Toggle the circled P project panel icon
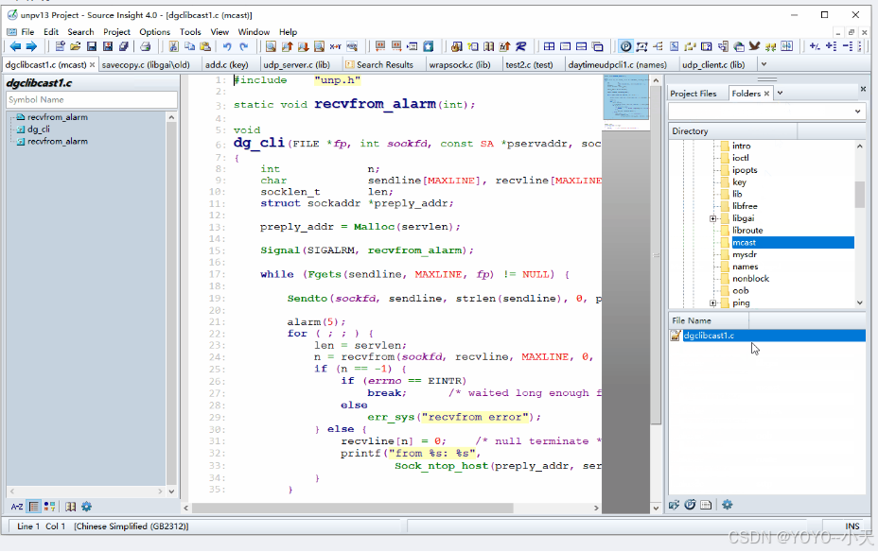Viewport: 878px width, 552px height. click(x=625, y=46)
